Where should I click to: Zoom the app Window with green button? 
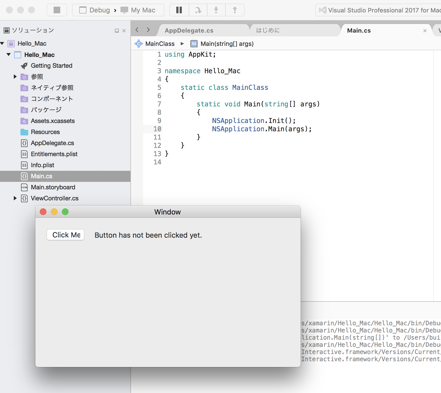65,212
